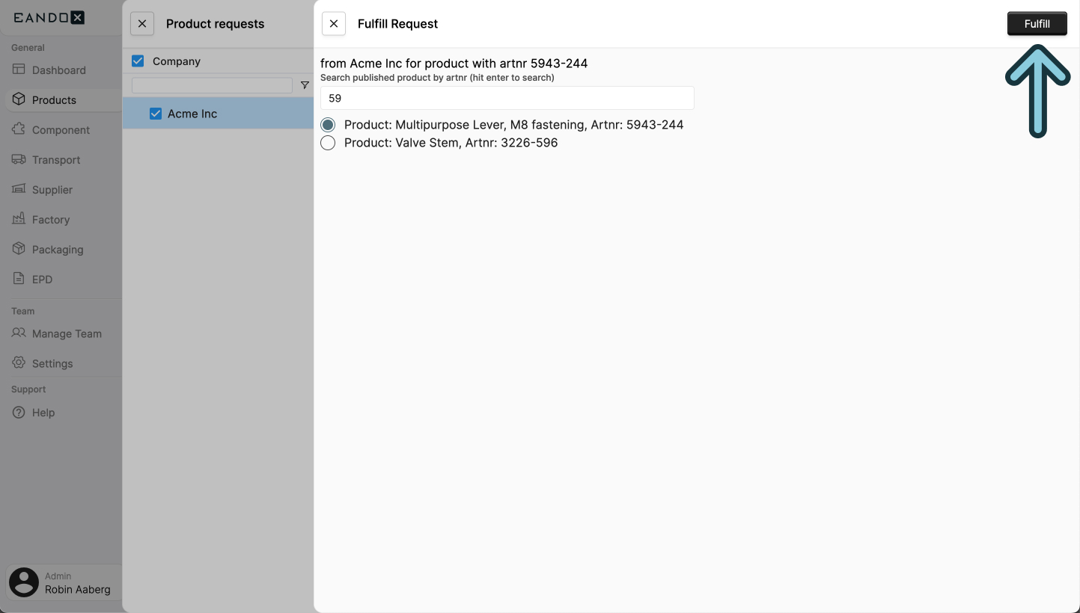Click the filter funnel icon

305,85
